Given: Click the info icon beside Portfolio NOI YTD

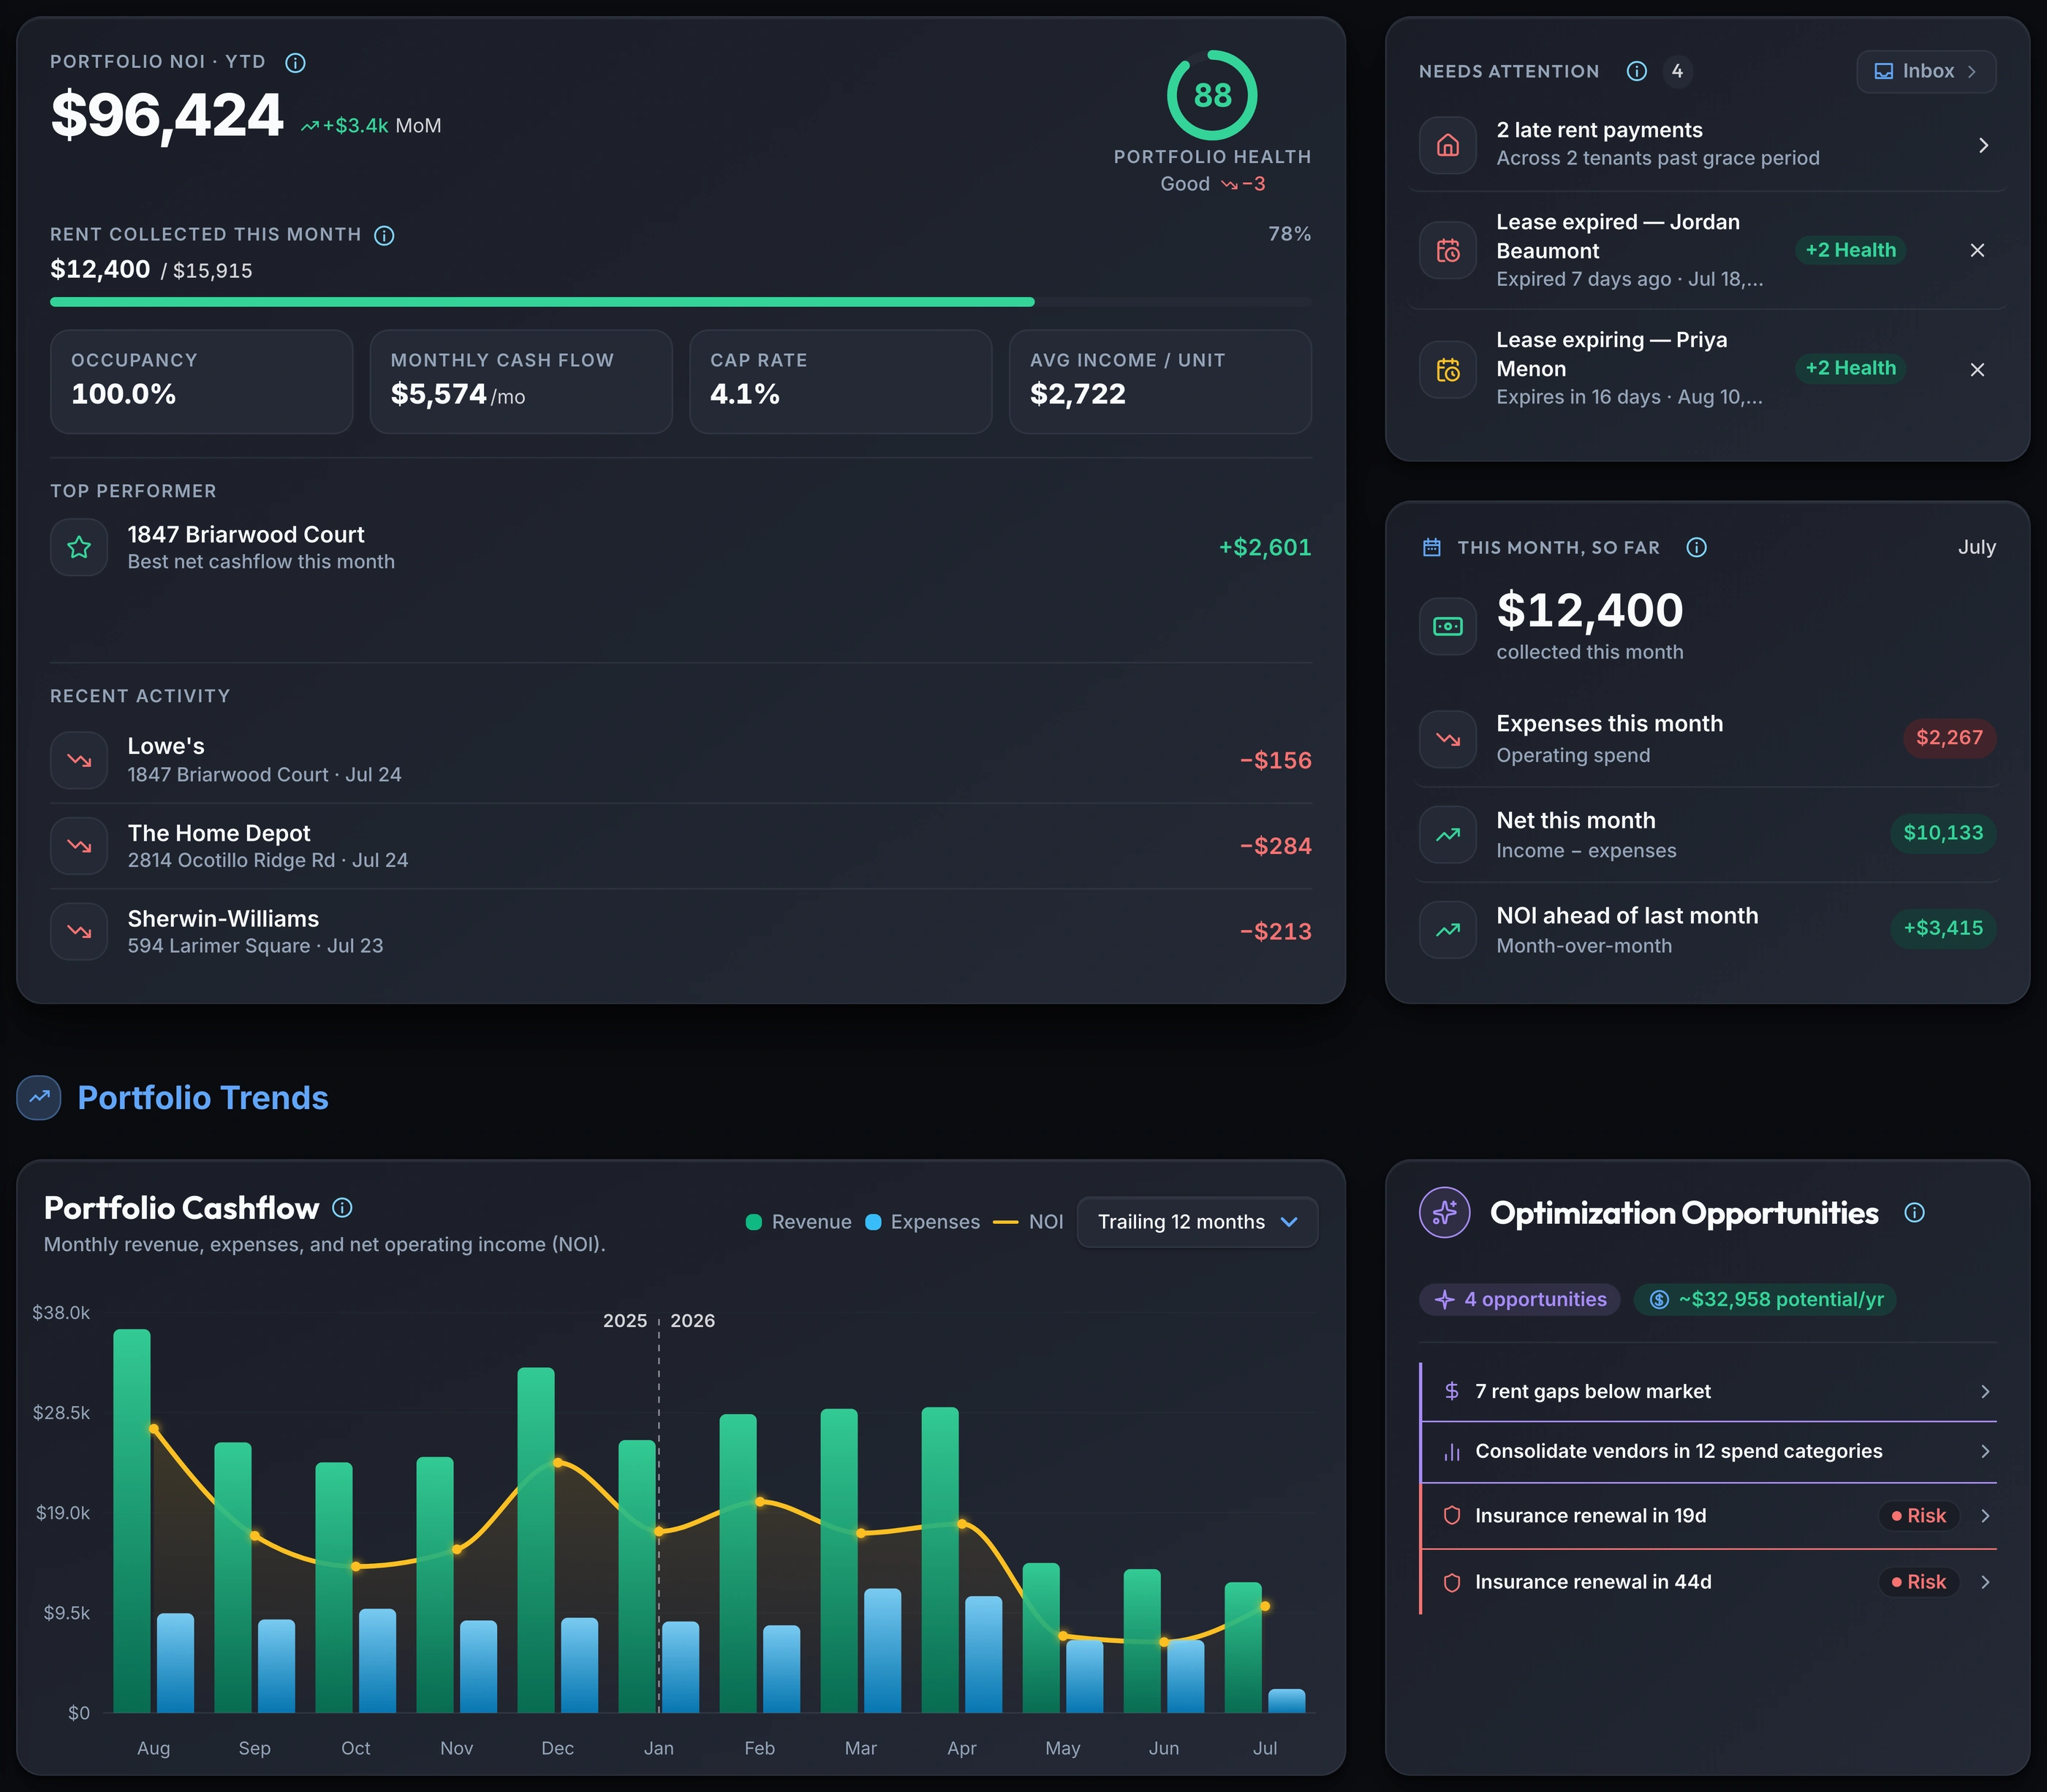Looking at the screenshot, I should point(295,63).
